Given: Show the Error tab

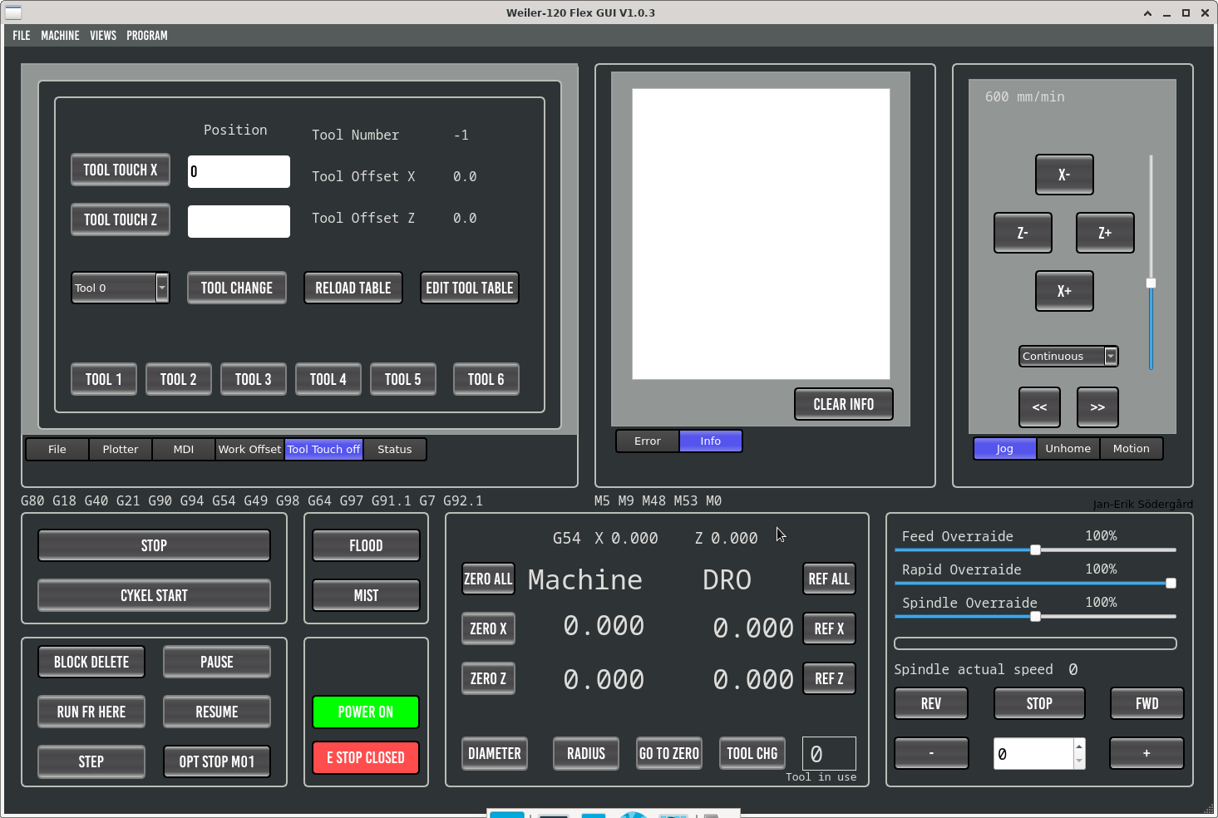Looking at the screenshot, I should pyautogui.click(x=648, y=441).
